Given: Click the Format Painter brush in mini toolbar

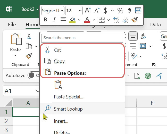Looking at the screenshot, I should tap(134, 20).
